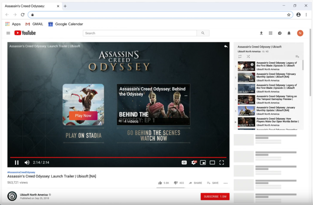The image size is (313, 205).
Task: Open the Ubisoft channel avatar
Action: point(12,196)
